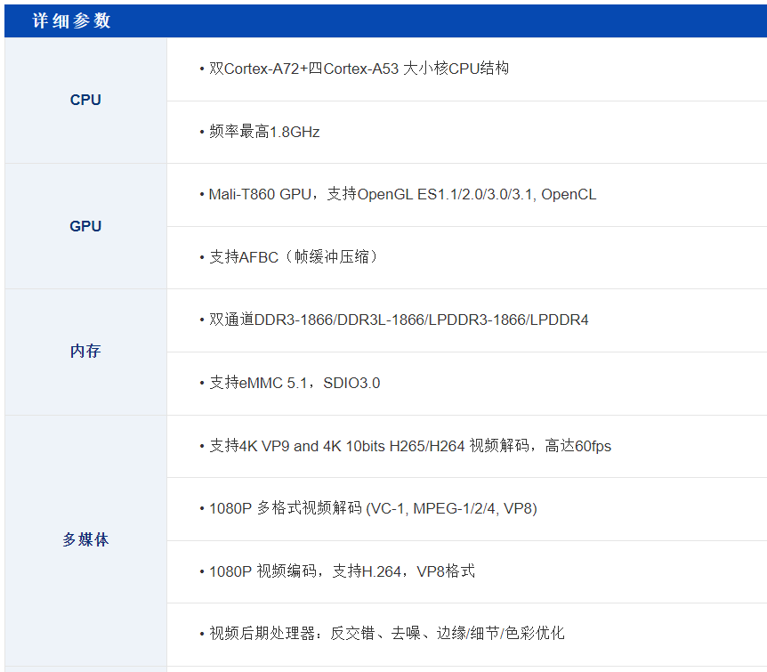Click the 双通道DDR3-1866 memory spec row
The width and height of the screenshot is (767, 672).
(467, 320)
